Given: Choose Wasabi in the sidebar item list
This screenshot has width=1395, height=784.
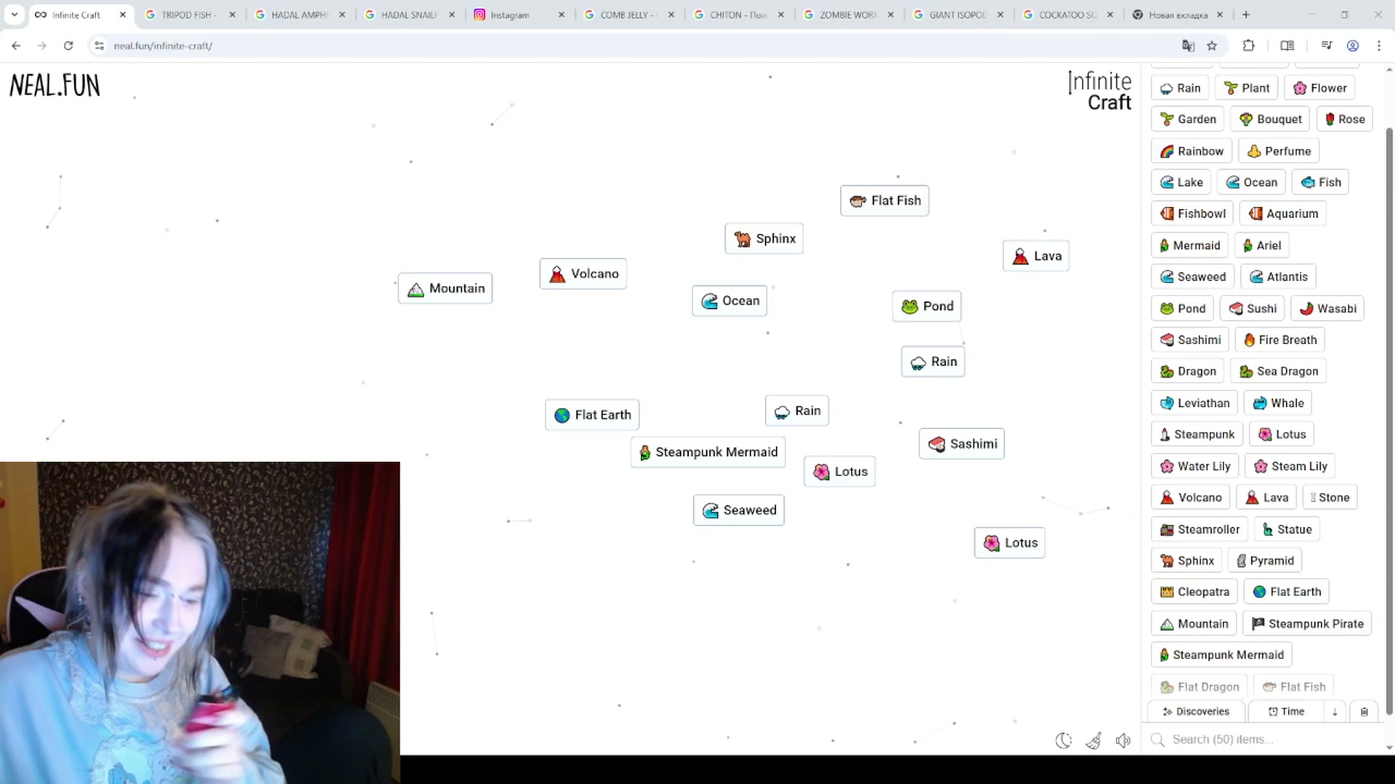Looking at the screenshot, I should (x=1327, y=309).
